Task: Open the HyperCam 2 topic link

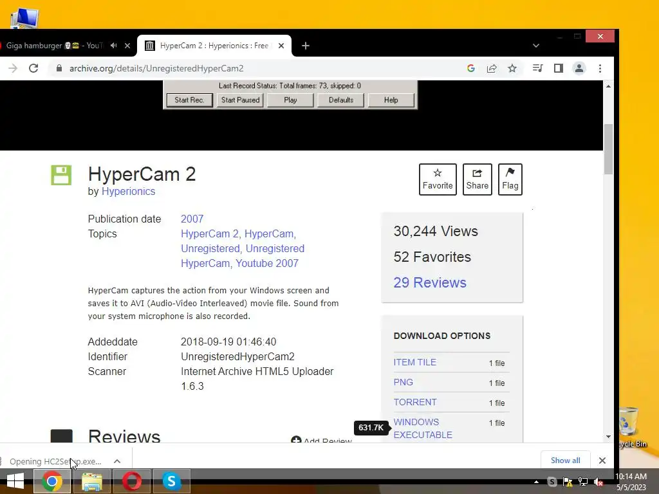Action: pos(209,233)
